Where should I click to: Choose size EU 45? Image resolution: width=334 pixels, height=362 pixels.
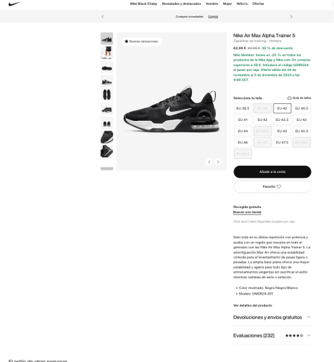point(282,131)
